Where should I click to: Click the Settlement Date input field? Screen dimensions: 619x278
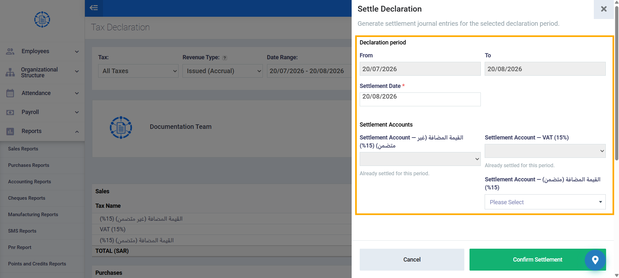420,99
